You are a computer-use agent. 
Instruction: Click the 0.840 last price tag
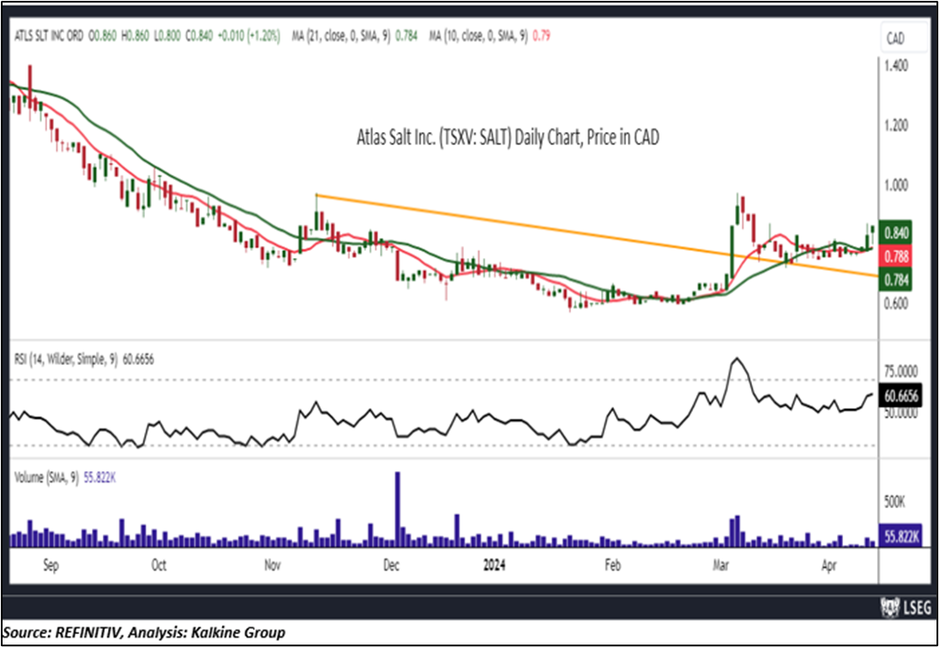pos(895,232)
